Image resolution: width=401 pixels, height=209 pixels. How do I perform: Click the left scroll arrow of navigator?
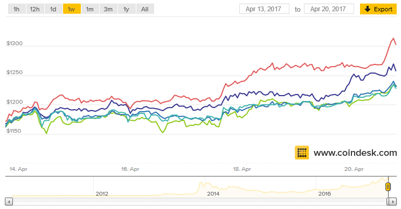tap(9, 202)
